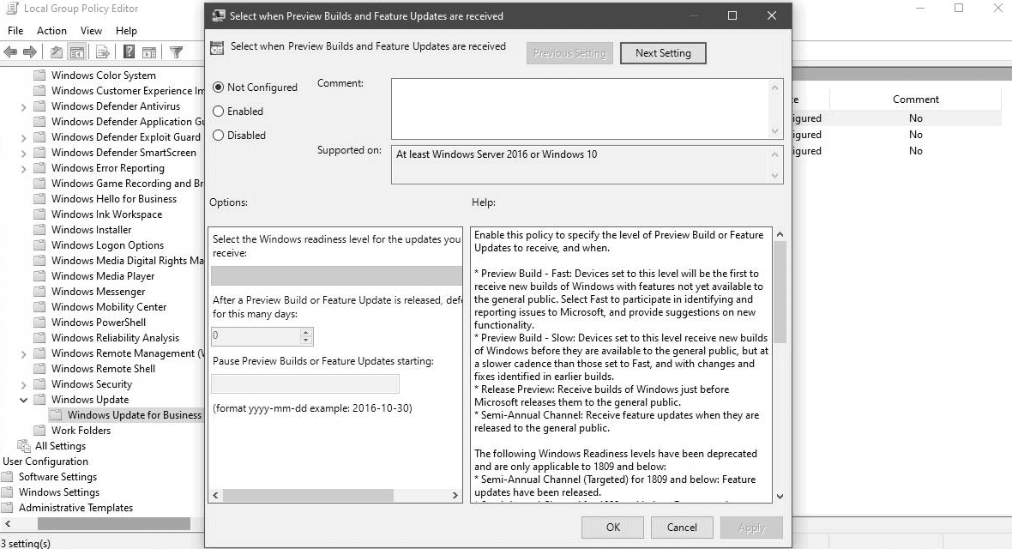Click the folder icon of Windows Ink Workspace
This screenshot has height=549, width=1012.
tap(40, 214)
